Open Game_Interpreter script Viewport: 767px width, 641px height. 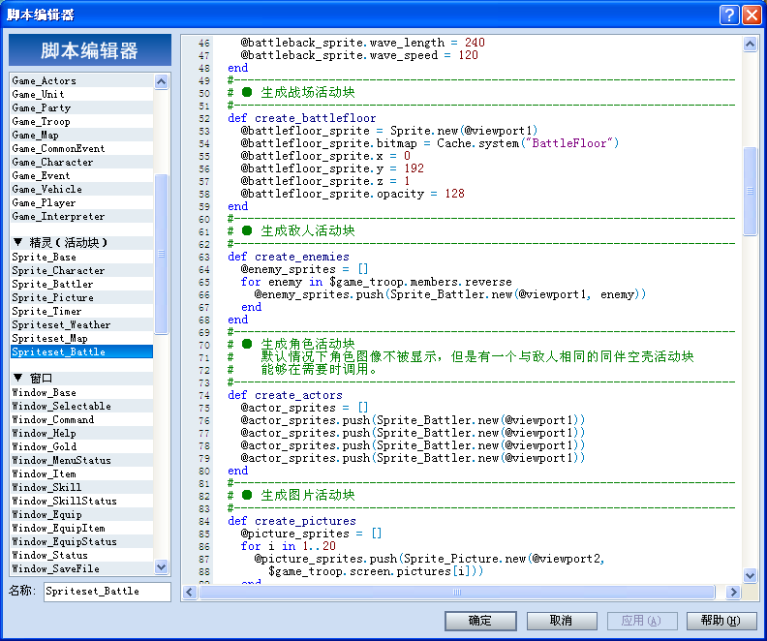81,216
